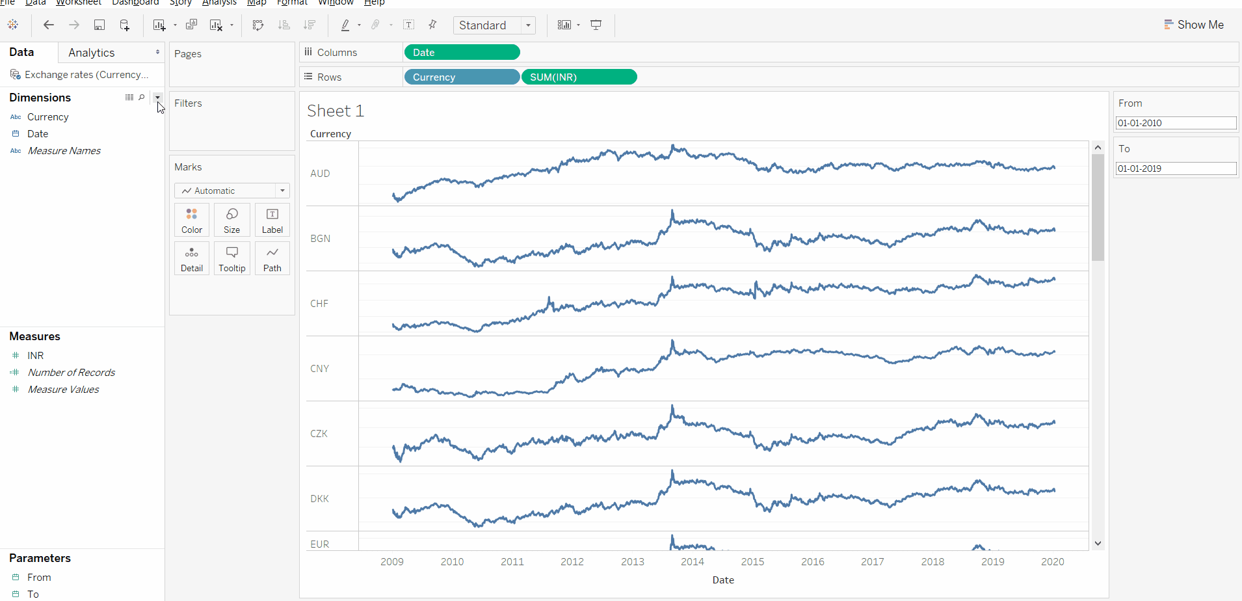Open the Clear sheet dropdown arrow
This screenshot has height=601, width=1242.
[231, 25]
